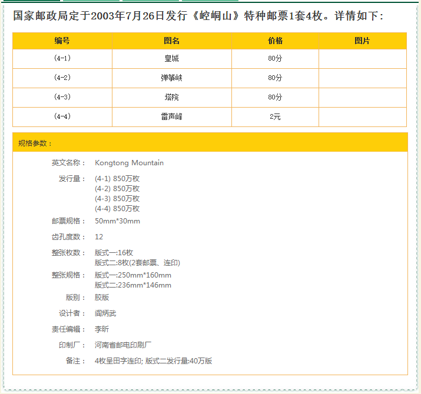This screenshot has height=394, width=421.
Task: Click the line (4-3) 850万枚
Action: (x=117, y=199)
